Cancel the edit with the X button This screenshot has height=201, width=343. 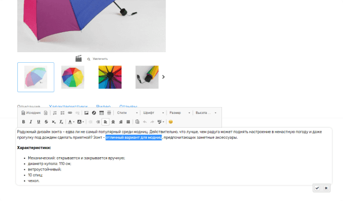(x=326, y=188)
